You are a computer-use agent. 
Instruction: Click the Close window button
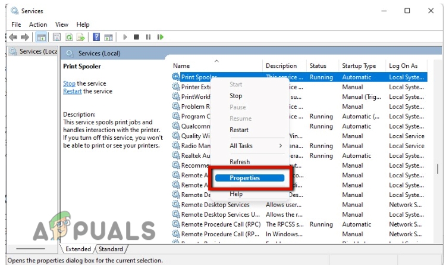[x=431, y=11]
